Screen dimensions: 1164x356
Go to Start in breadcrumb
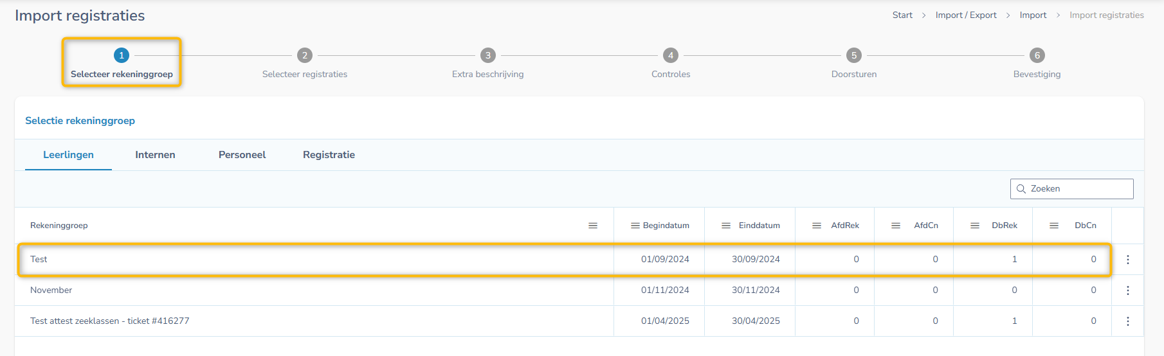click(902, 15)
